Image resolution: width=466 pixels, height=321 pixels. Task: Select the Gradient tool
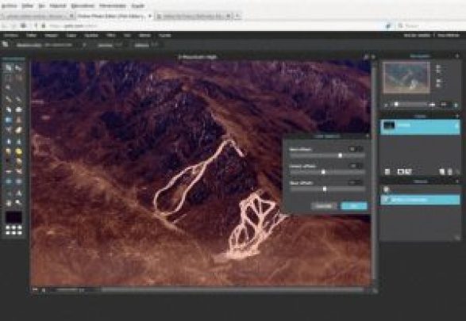pyautogui.click(x=8, y=120)
